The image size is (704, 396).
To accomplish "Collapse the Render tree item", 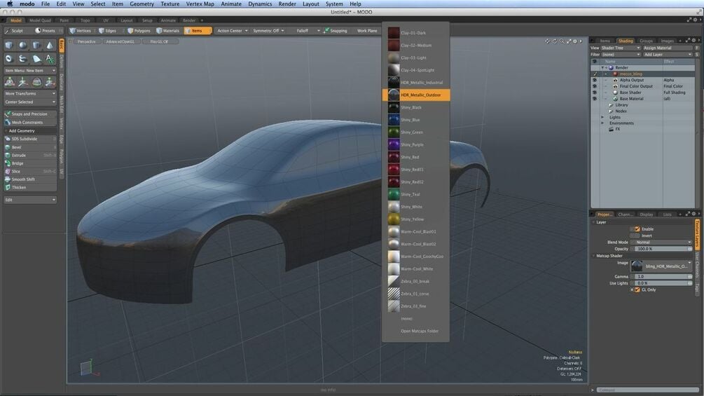I will (x=602, y=68).
